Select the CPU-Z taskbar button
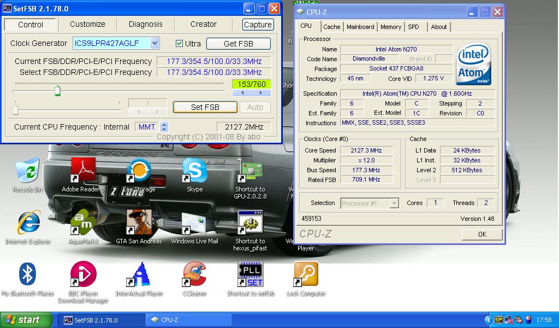The height and width of the screenshot is (328, 559). (189, 320)
